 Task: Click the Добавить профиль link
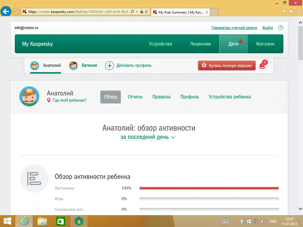[x=134, y=65]
